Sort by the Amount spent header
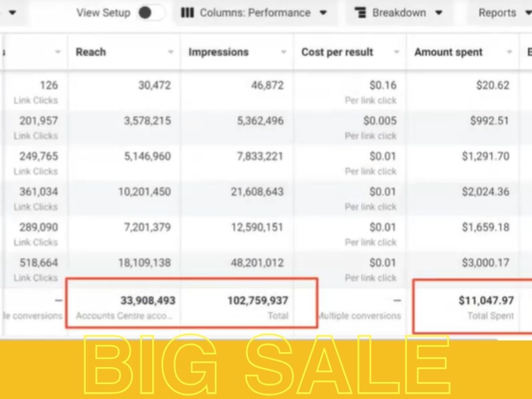Viewport: 532px width, 399px height. pos(448,52)
